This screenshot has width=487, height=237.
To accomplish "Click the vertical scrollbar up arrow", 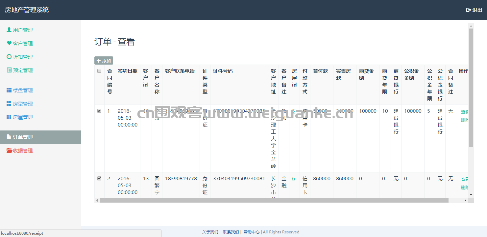I will click(x=471, y=26).
